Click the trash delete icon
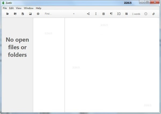Viewport: 161px width, 114px height. pyautogui.click(x=104, y=14)
